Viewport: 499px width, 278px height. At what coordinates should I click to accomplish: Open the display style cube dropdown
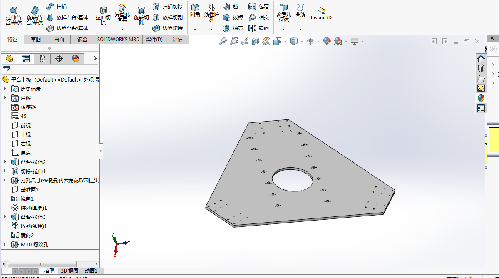coord(301,41)
